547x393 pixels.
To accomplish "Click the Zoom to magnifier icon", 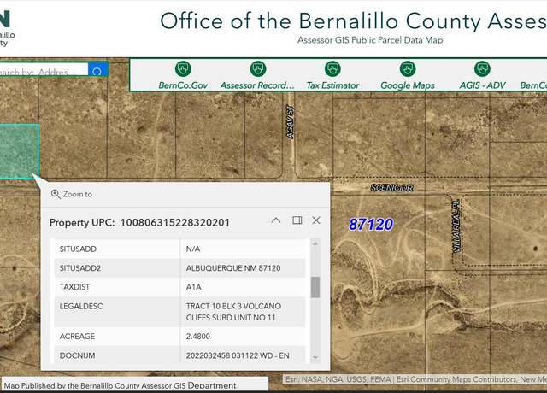I will pos(56,194).
